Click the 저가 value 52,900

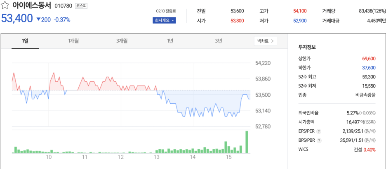[300, 21]
